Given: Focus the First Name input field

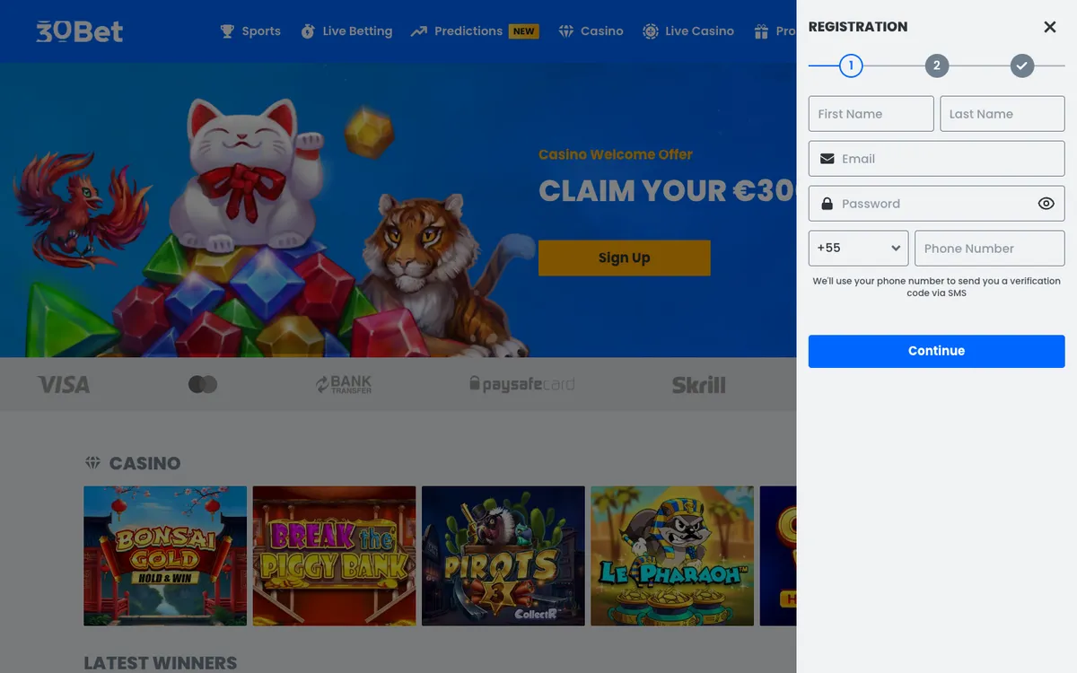Looking at the screenshot, I should (x=871, y=114).
